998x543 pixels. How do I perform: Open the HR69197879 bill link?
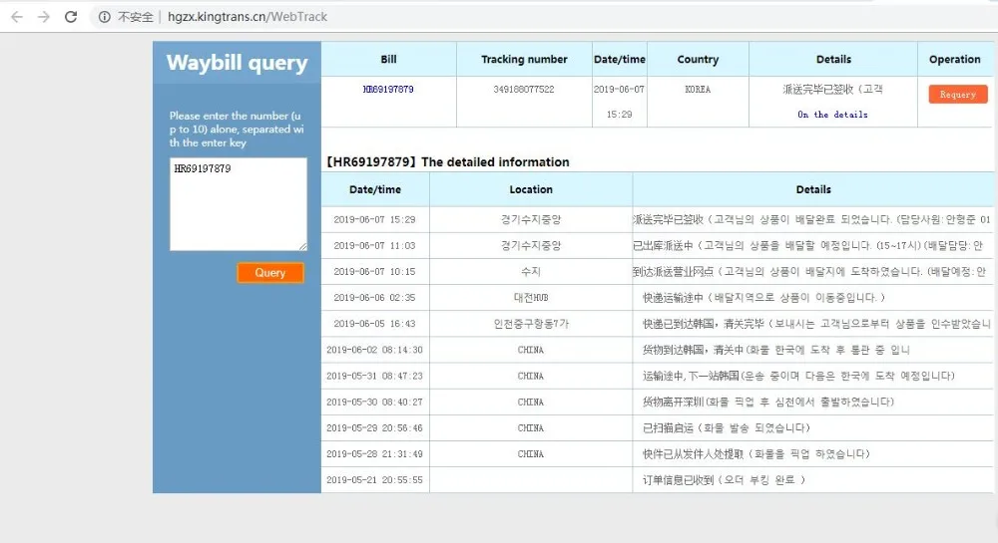point(388,90)
